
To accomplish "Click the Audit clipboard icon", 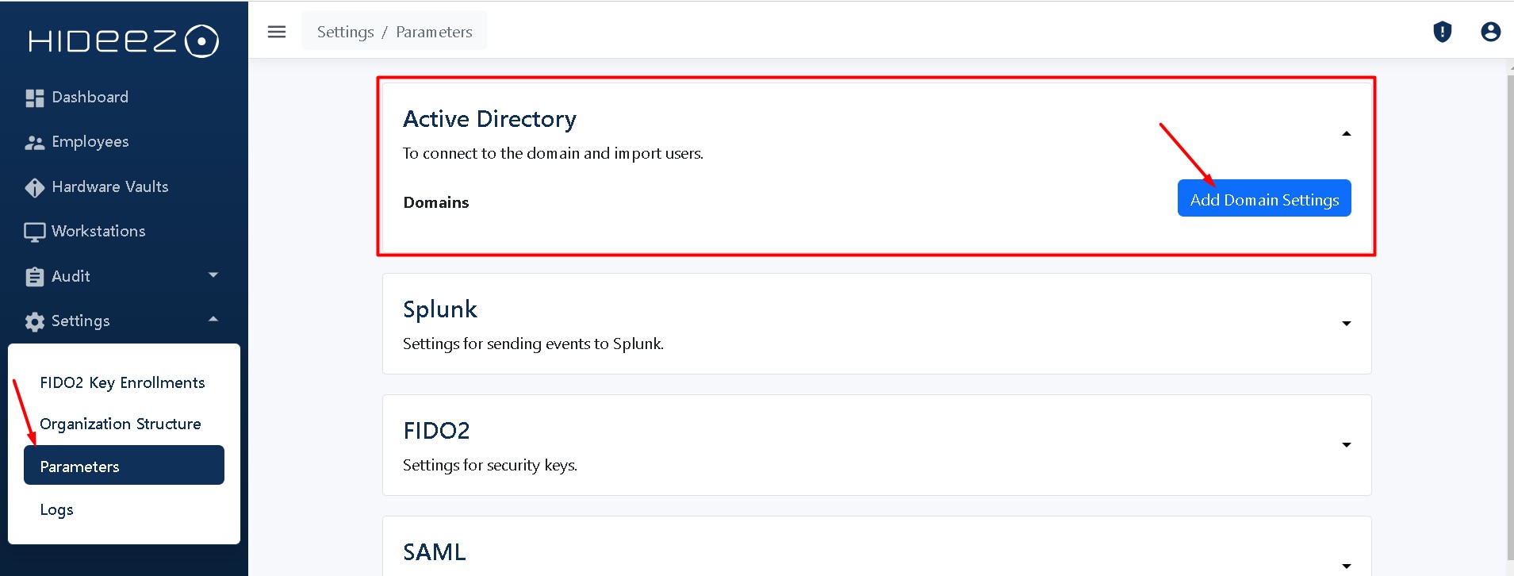I will pos(34,277).
